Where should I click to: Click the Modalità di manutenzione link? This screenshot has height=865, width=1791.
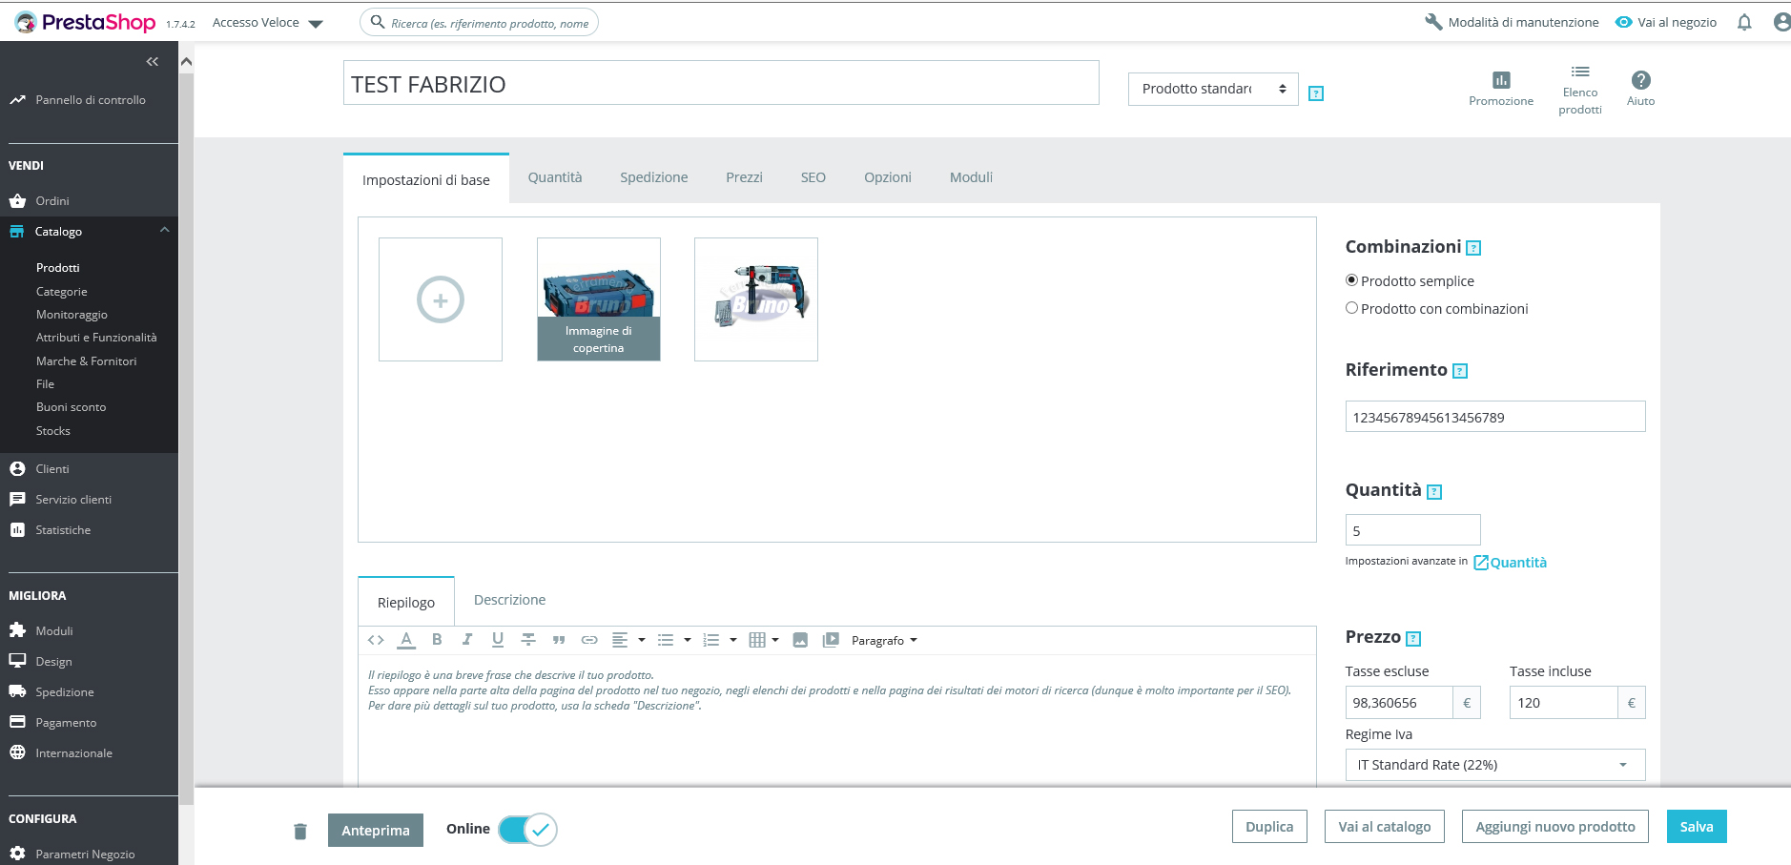pos(1512,22)
